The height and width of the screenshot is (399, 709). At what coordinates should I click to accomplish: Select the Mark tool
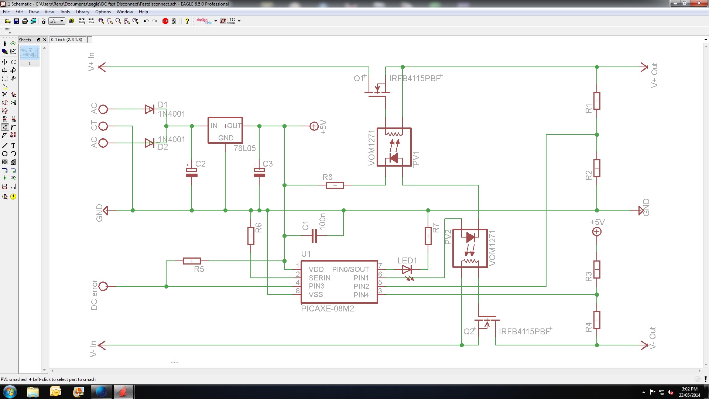click(13, 52)
